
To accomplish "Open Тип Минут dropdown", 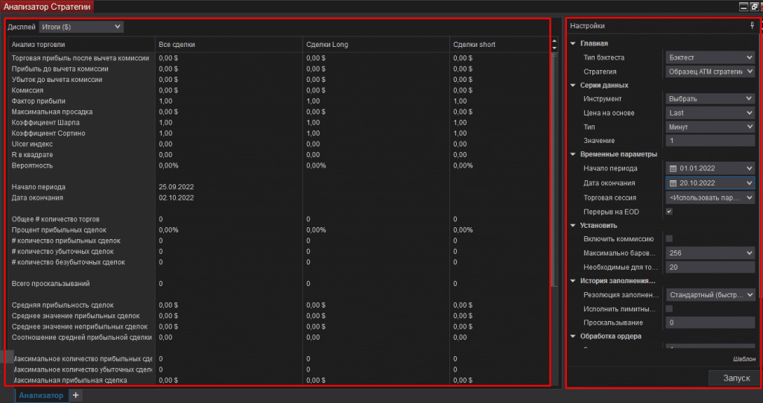I will (710, 127).
